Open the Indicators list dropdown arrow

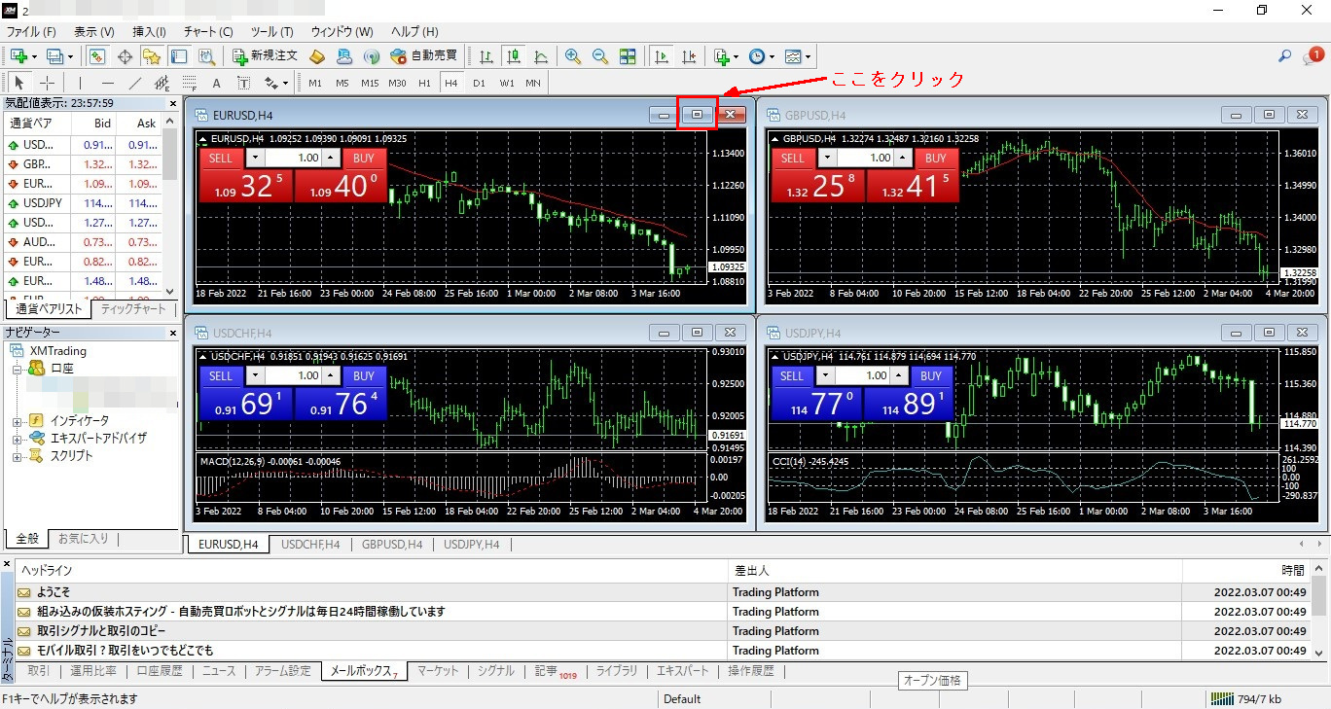736,57
